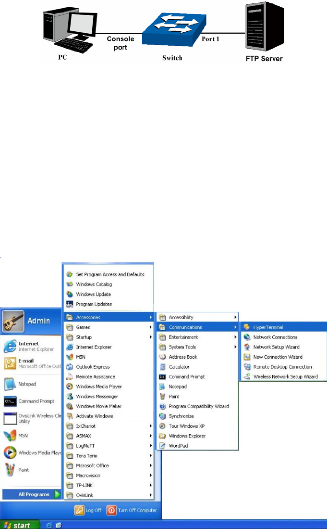Expand the Tera Term submenu arrow
This screenshot has height=529, width=327.
click(x=150, y=455)
